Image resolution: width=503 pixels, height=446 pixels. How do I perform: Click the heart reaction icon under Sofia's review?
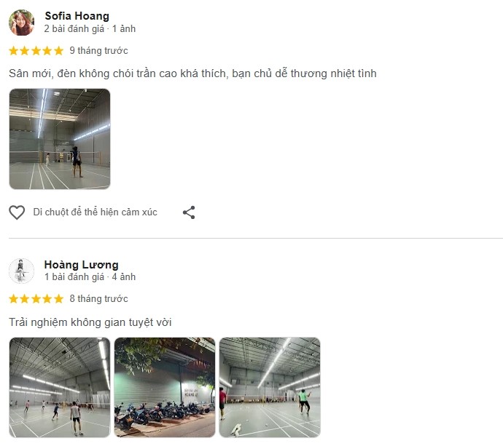pos(17,212)
